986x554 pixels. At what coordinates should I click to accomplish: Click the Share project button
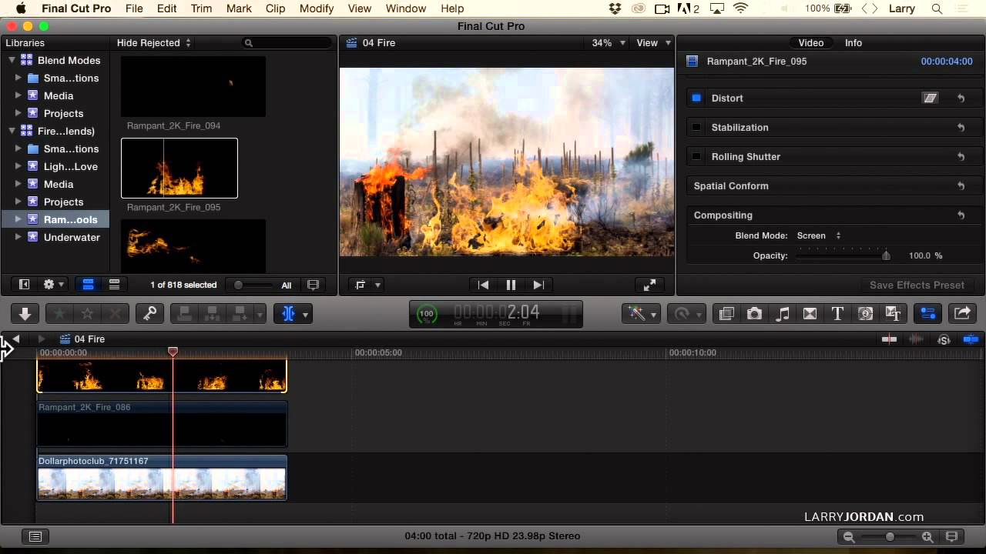[962, 313]
